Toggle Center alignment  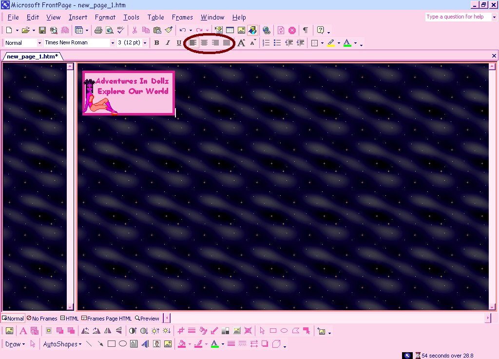point(204,42)
